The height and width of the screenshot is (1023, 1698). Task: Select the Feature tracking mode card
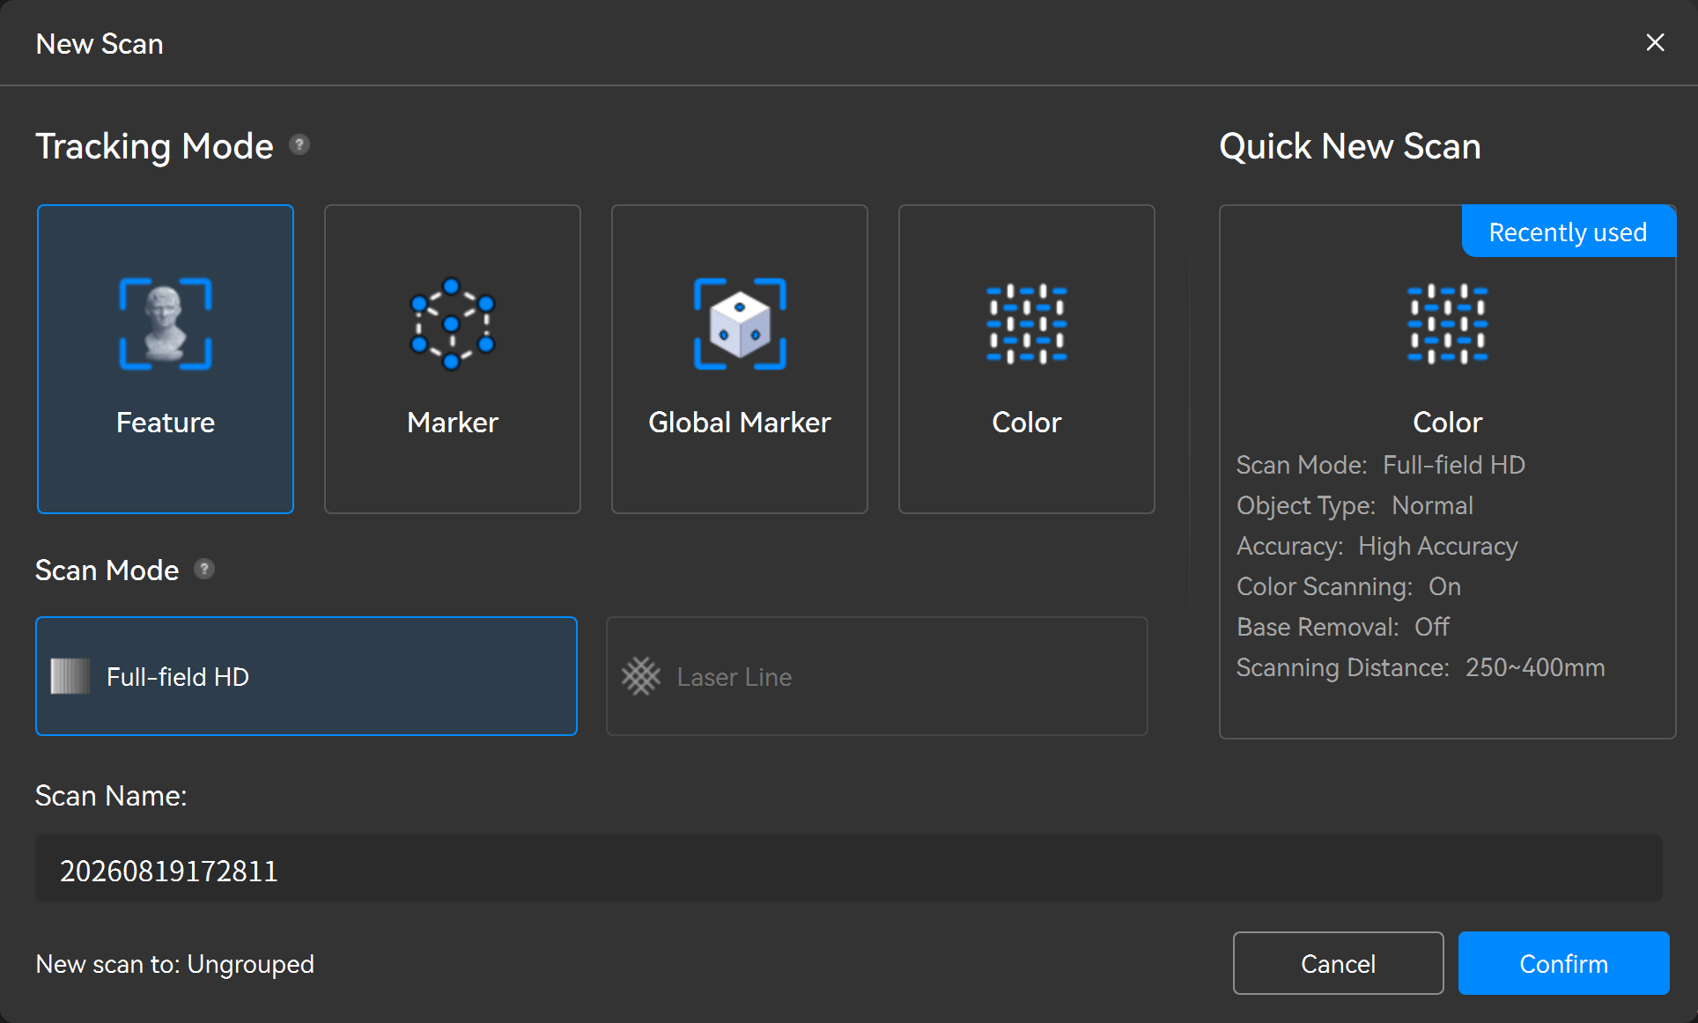pos(166,359)
